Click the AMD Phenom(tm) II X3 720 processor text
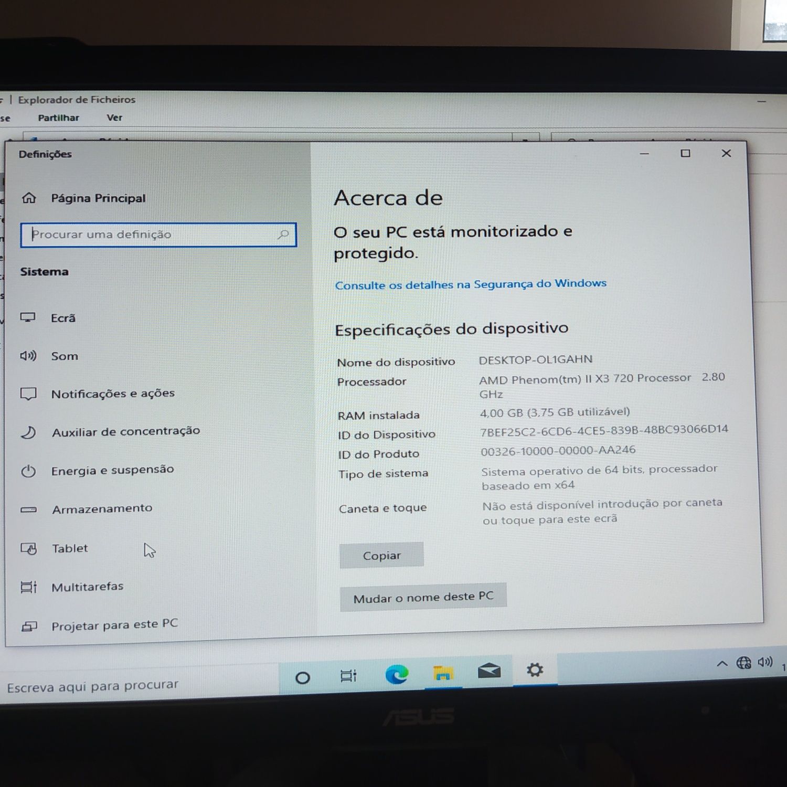The image size is (787, 787). [x=602, y=385]
